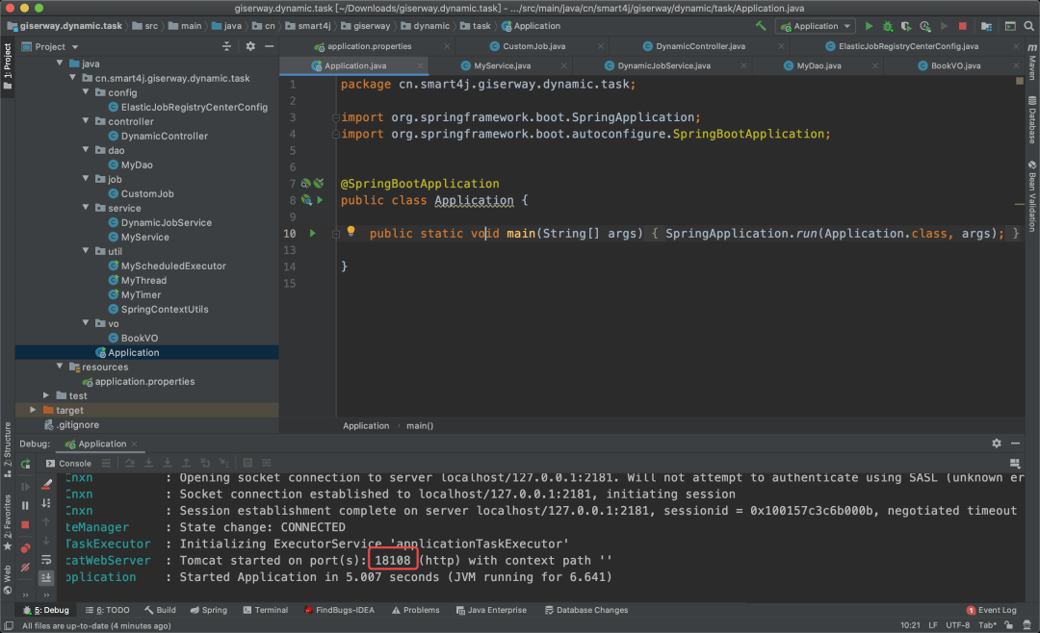Viewport: 1040px width, 633px height.
Task: Click the Spring bean gutter icon beside @SpringBootApplication
Action: click(x=306, y=184)
